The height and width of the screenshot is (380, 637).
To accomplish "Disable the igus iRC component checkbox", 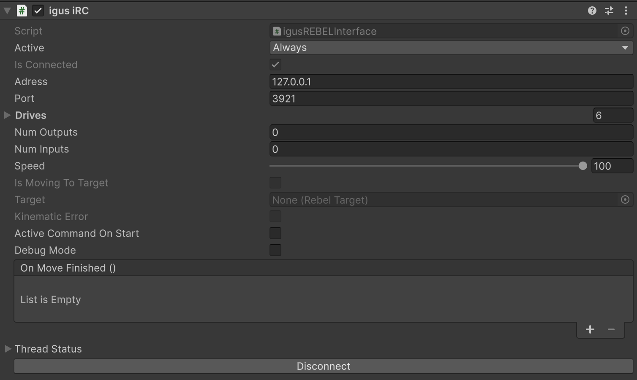I will pyautogui.click(x=38, y=11).
